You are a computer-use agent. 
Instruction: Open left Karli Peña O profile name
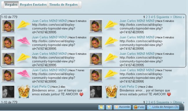pos(41,86)
